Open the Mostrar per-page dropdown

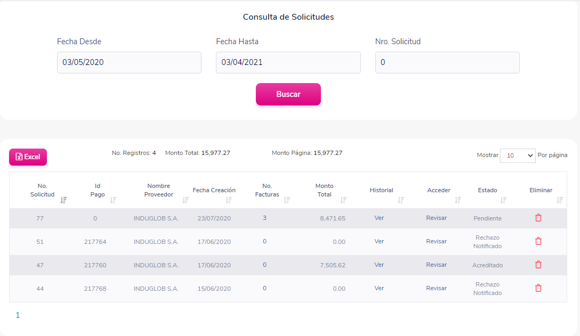tap(518, 155)
